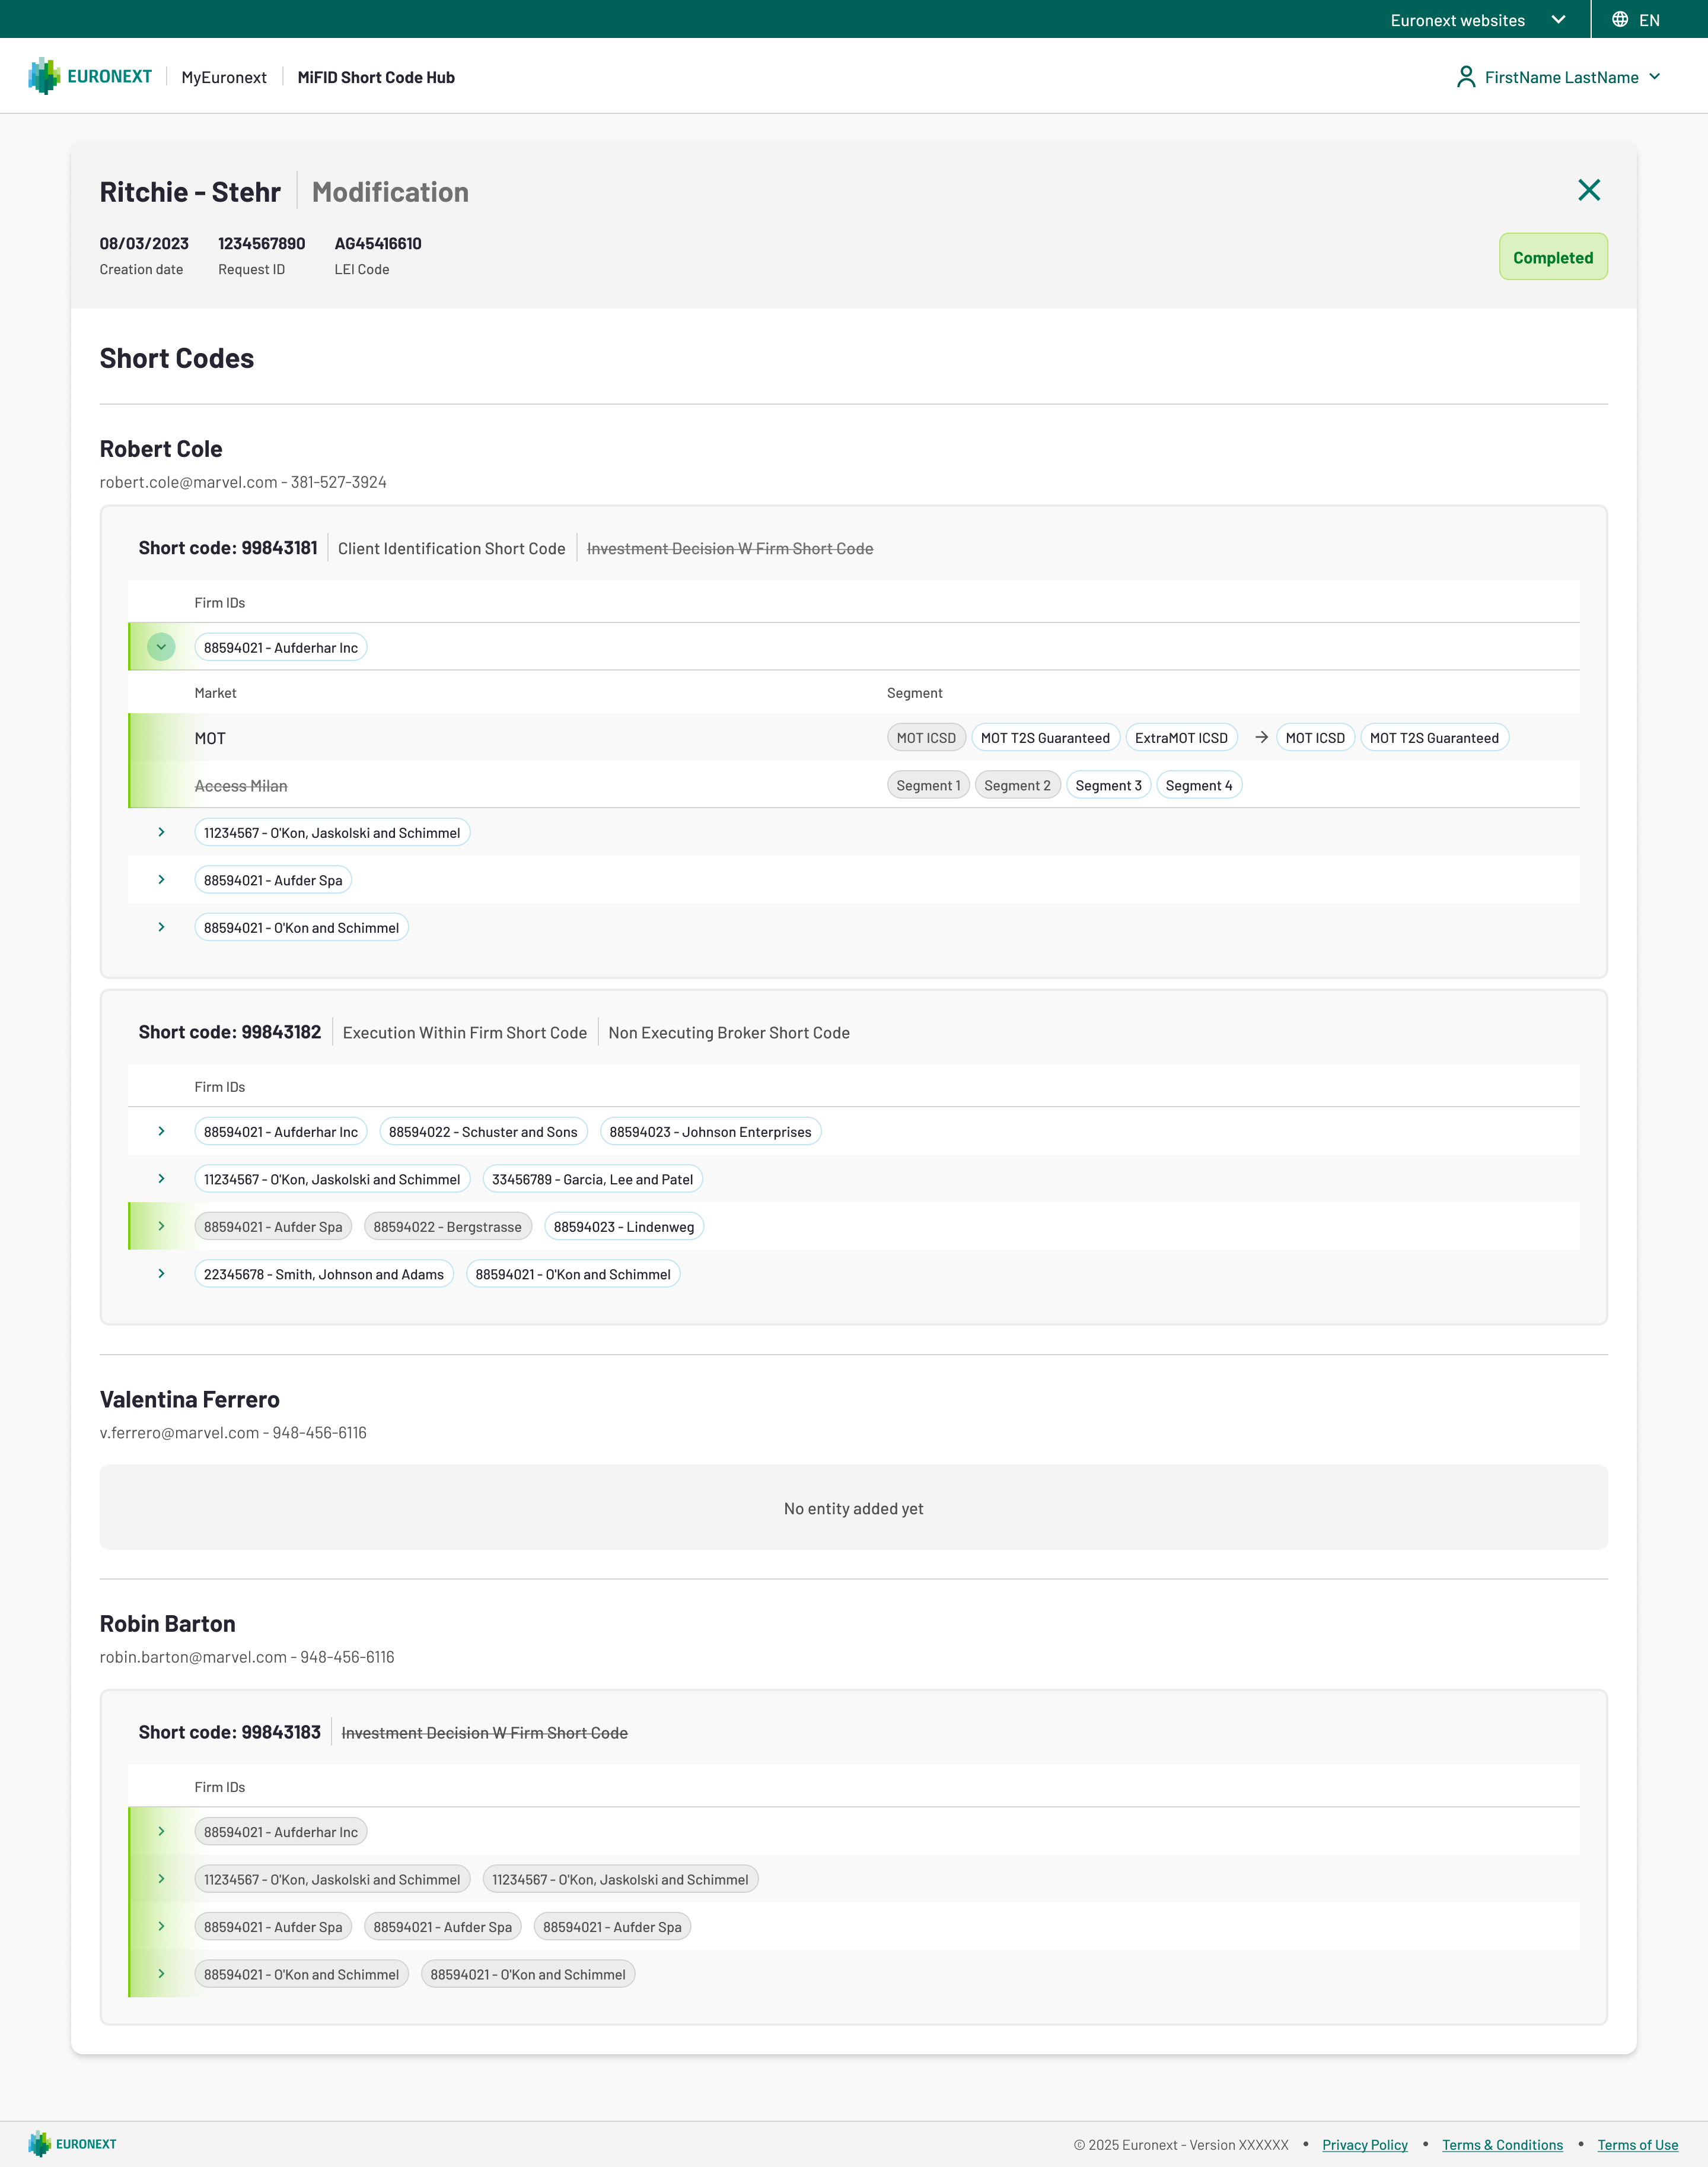Close the Modification panel with X
The height and width of the screenshot is (2167, 1708).
tap(1588, 190)
